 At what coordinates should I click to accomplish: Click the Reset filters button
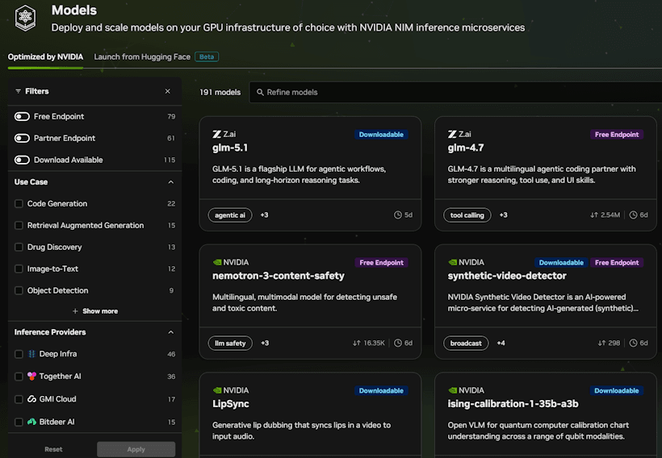(53, 450)
